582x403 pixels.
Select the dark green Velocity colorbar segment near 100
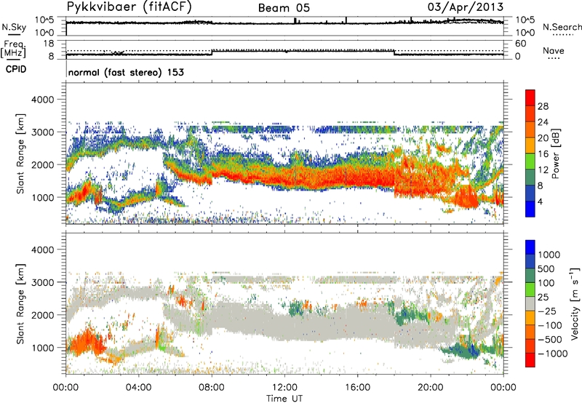click(x=530, y=276)
